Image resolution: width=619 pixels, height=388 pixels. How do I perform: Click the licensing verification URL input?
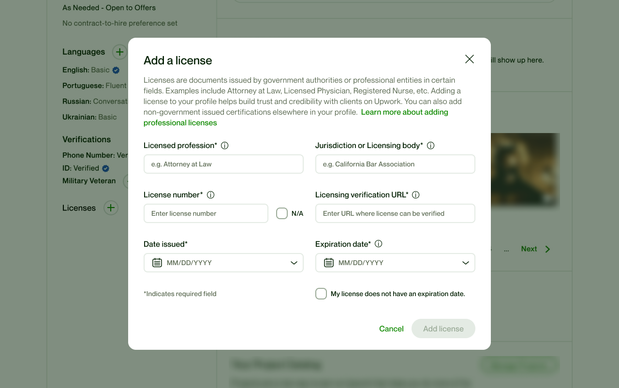395,213
